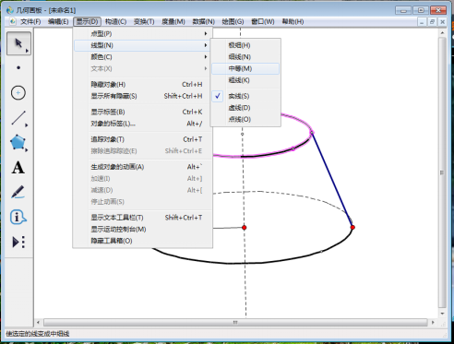This screenshot has width=454, height=344.
Task: Open the 帮助(H) menu
Action: point(293,22)
